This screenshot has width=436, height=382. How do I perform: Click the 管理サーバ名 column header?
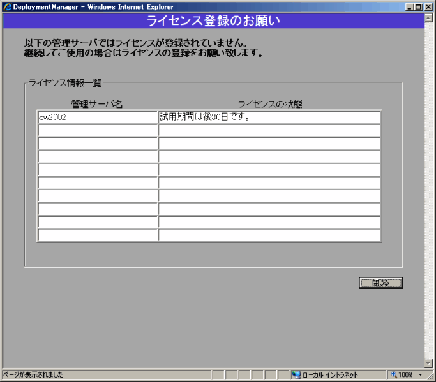tap(97, 104)
